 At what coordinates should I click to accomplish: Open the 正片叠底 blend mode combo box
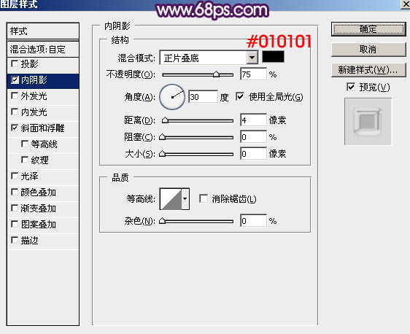coord(209,58)
